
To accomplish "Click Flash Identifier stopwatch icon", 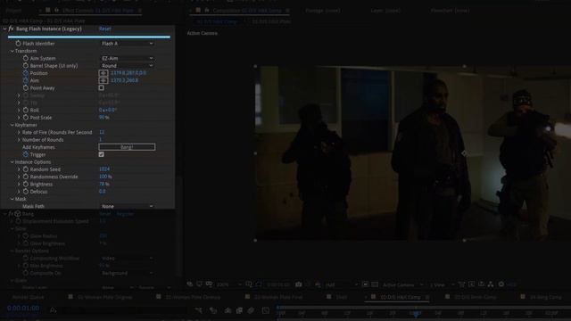I will (18, 44).
